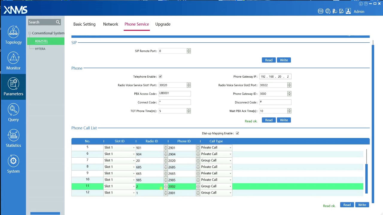Image resolution: width=383 pixels, height=215 pixels.
Task: Click the Search input field
Action: point(42,22)
